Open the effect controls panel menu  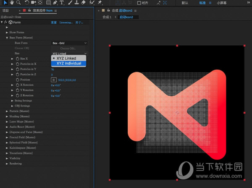pyautogui.click(x=55, y=11)
